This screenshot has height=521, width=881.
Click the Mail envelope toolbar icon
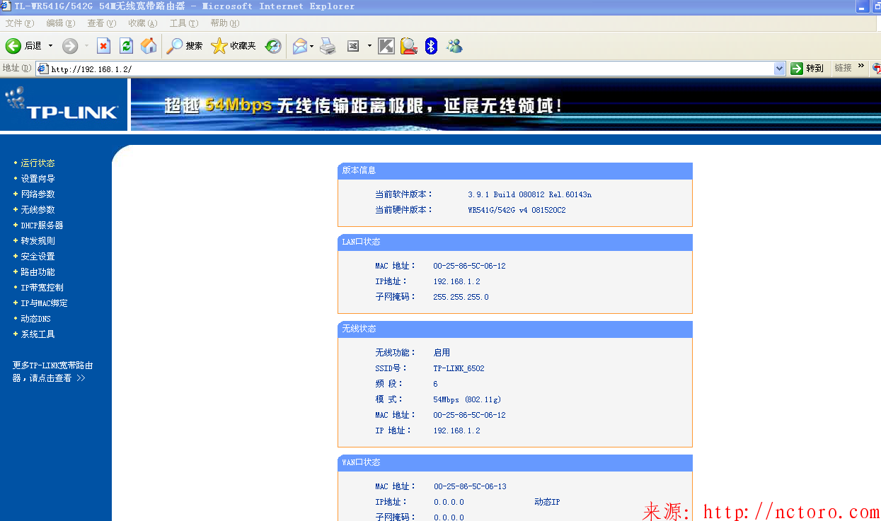pos(300,46)
